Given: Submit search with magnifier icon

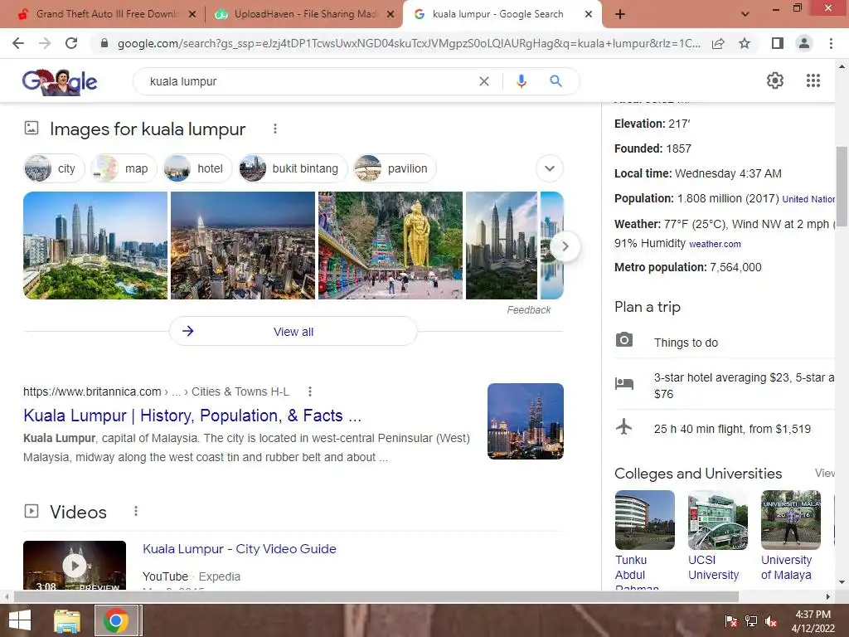Looking at the screenshot, I should tap(555, 81).
